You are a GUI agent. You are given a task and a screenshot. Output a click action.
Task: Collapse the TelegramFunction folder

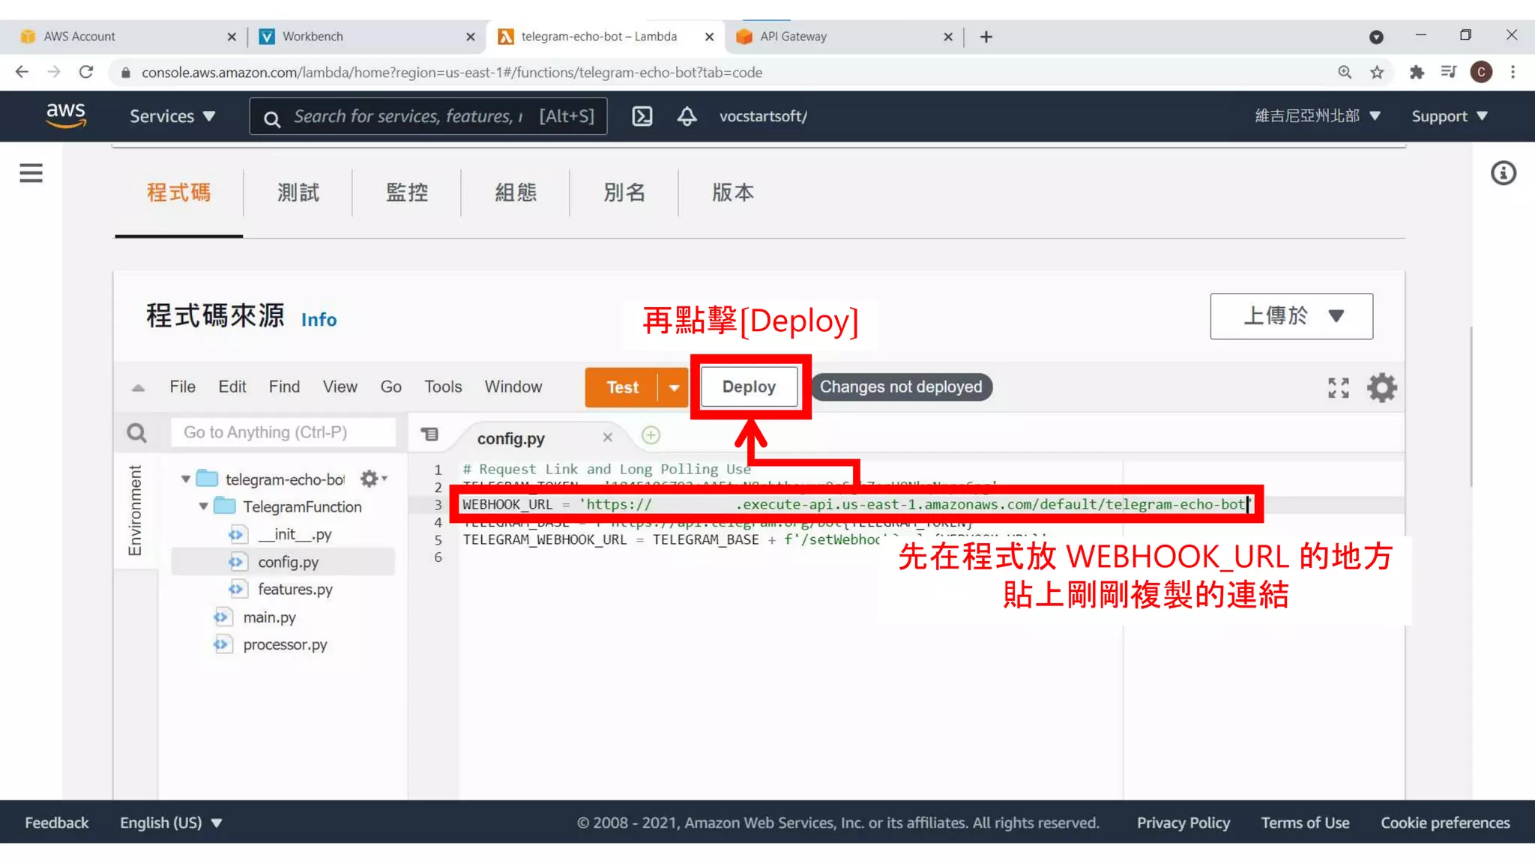coord(202,506)
